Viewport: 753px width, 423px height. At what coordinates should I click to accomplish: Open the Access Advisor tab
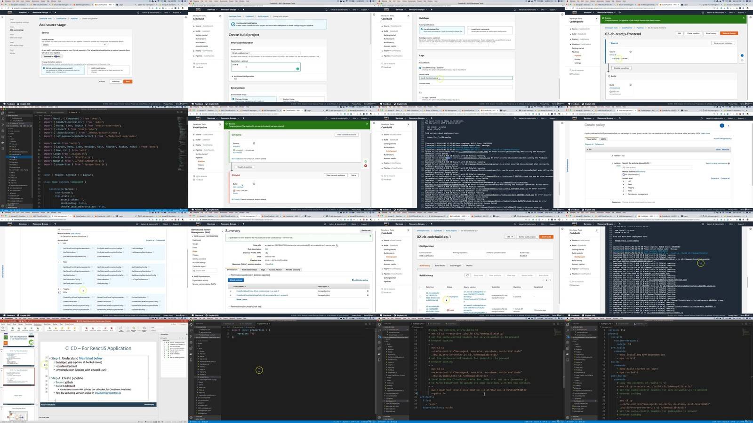[x=275, y=270]
